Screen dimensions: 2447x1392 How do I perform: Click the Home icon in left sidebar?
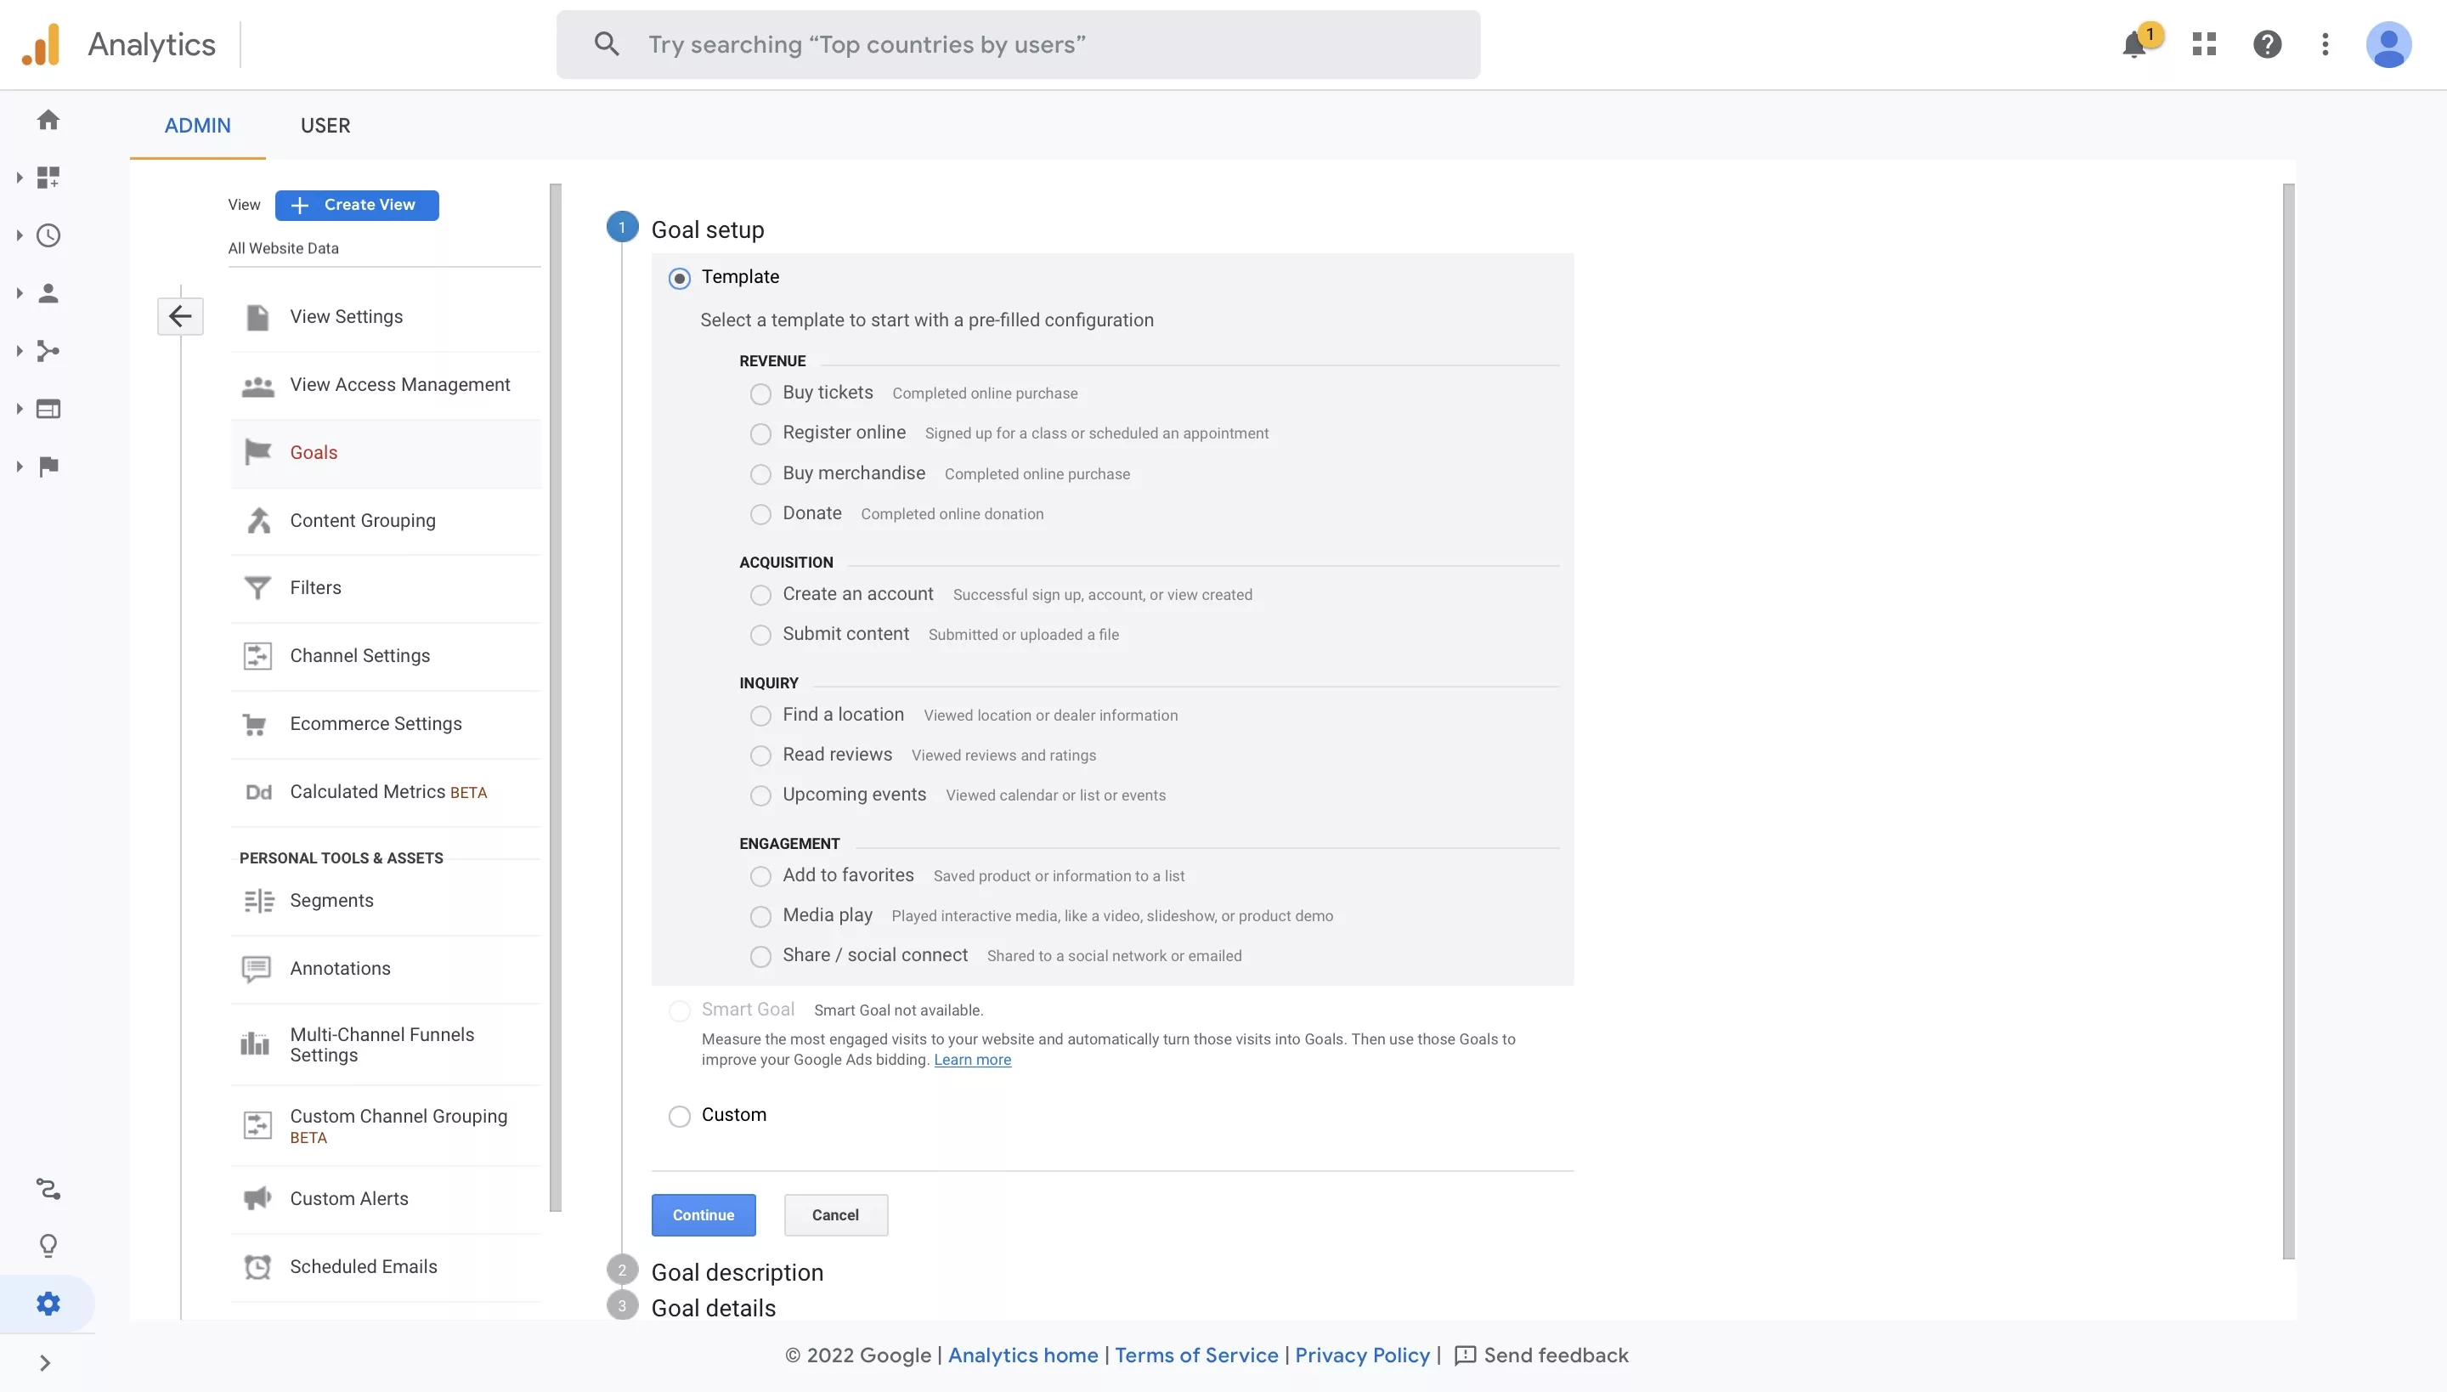click(x=48, y=120)
